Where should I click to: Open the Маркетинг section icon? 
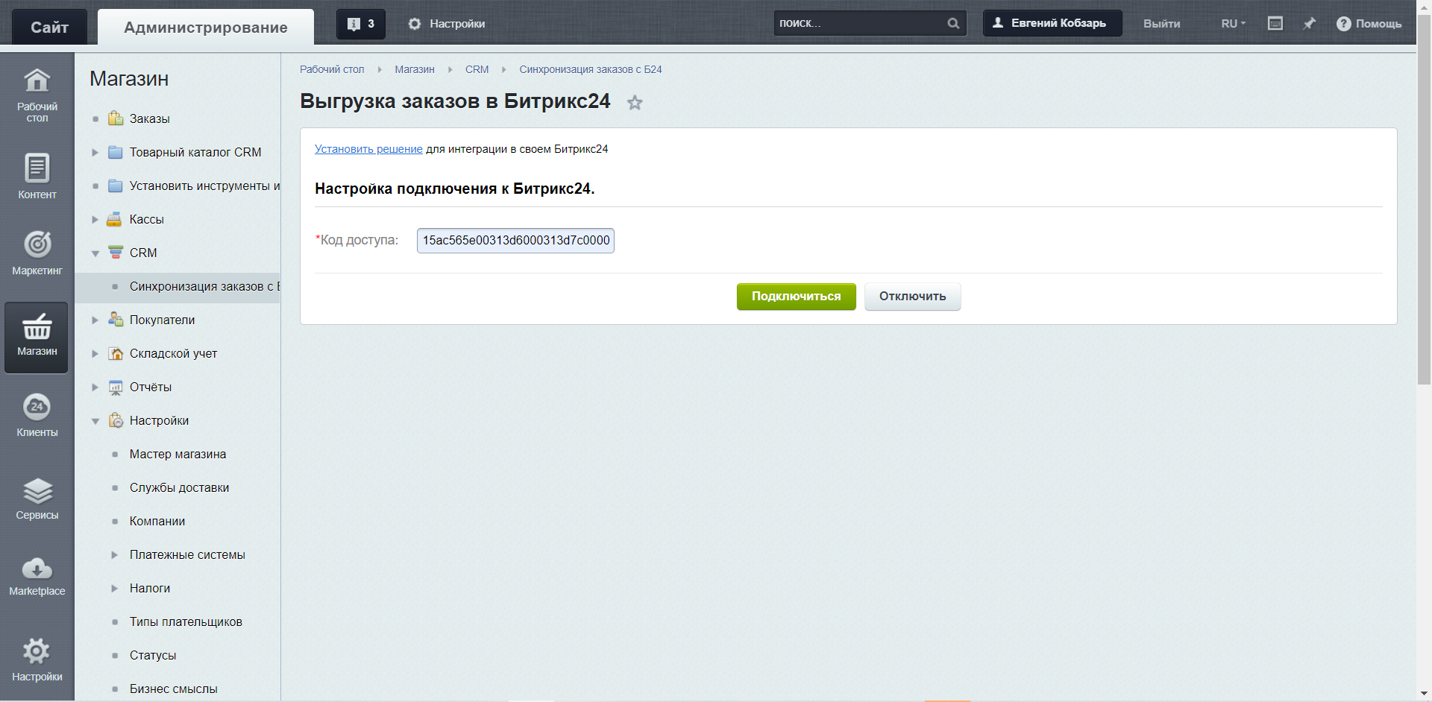coord(37,244)
